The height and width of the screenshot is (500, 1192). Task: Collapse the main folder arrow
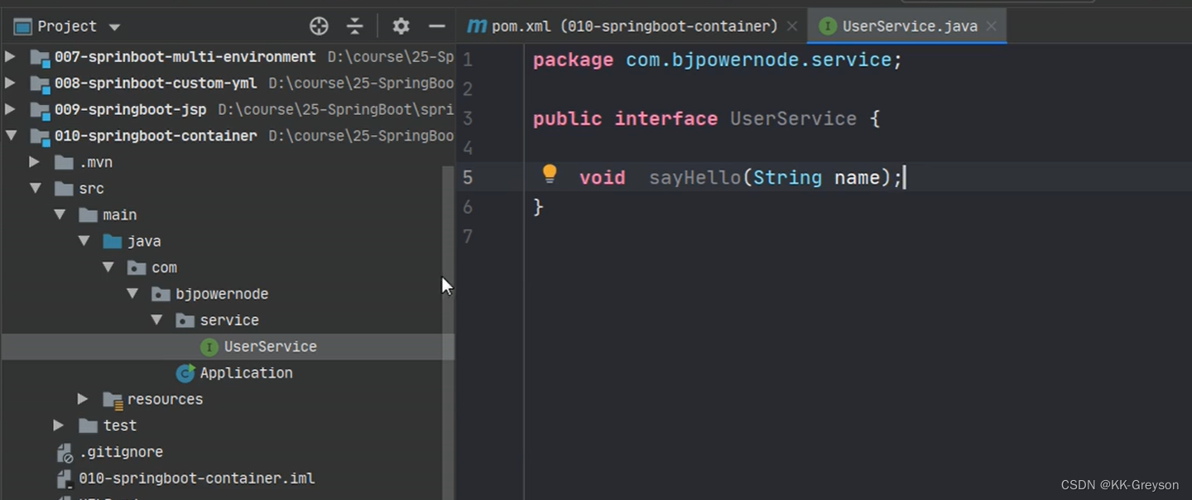(x=60, y=214)
